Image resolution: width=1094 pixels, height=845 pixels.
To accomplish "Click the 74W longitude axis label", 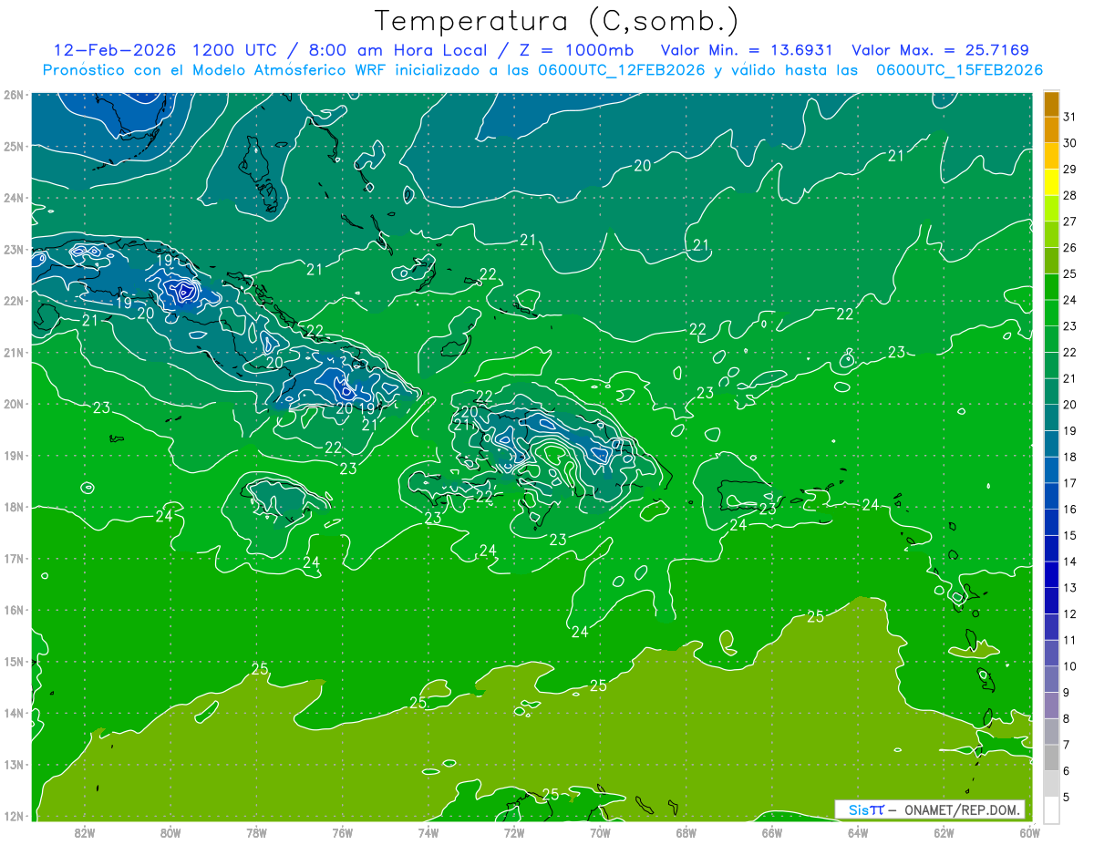I will pyautogui.click(x=428, y=831).
